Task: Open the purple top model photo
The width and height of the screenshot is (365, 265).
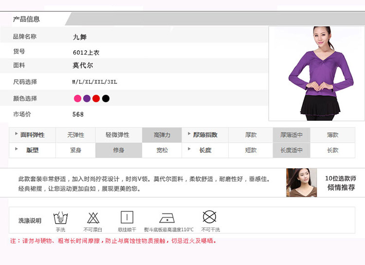Action: click(x=316, y=73)
